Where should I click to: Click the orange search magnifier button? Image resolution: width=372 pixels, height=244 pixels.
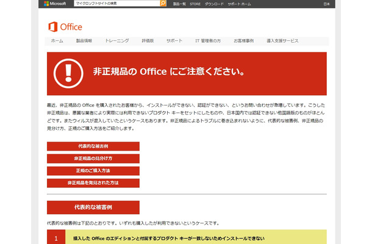coord(163,3)
